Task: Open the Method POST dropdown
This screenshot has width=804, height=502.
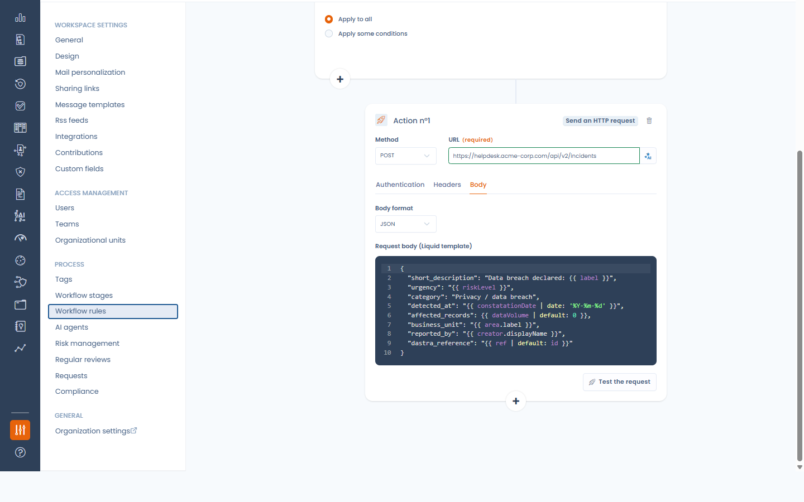Action: (406, 156)
